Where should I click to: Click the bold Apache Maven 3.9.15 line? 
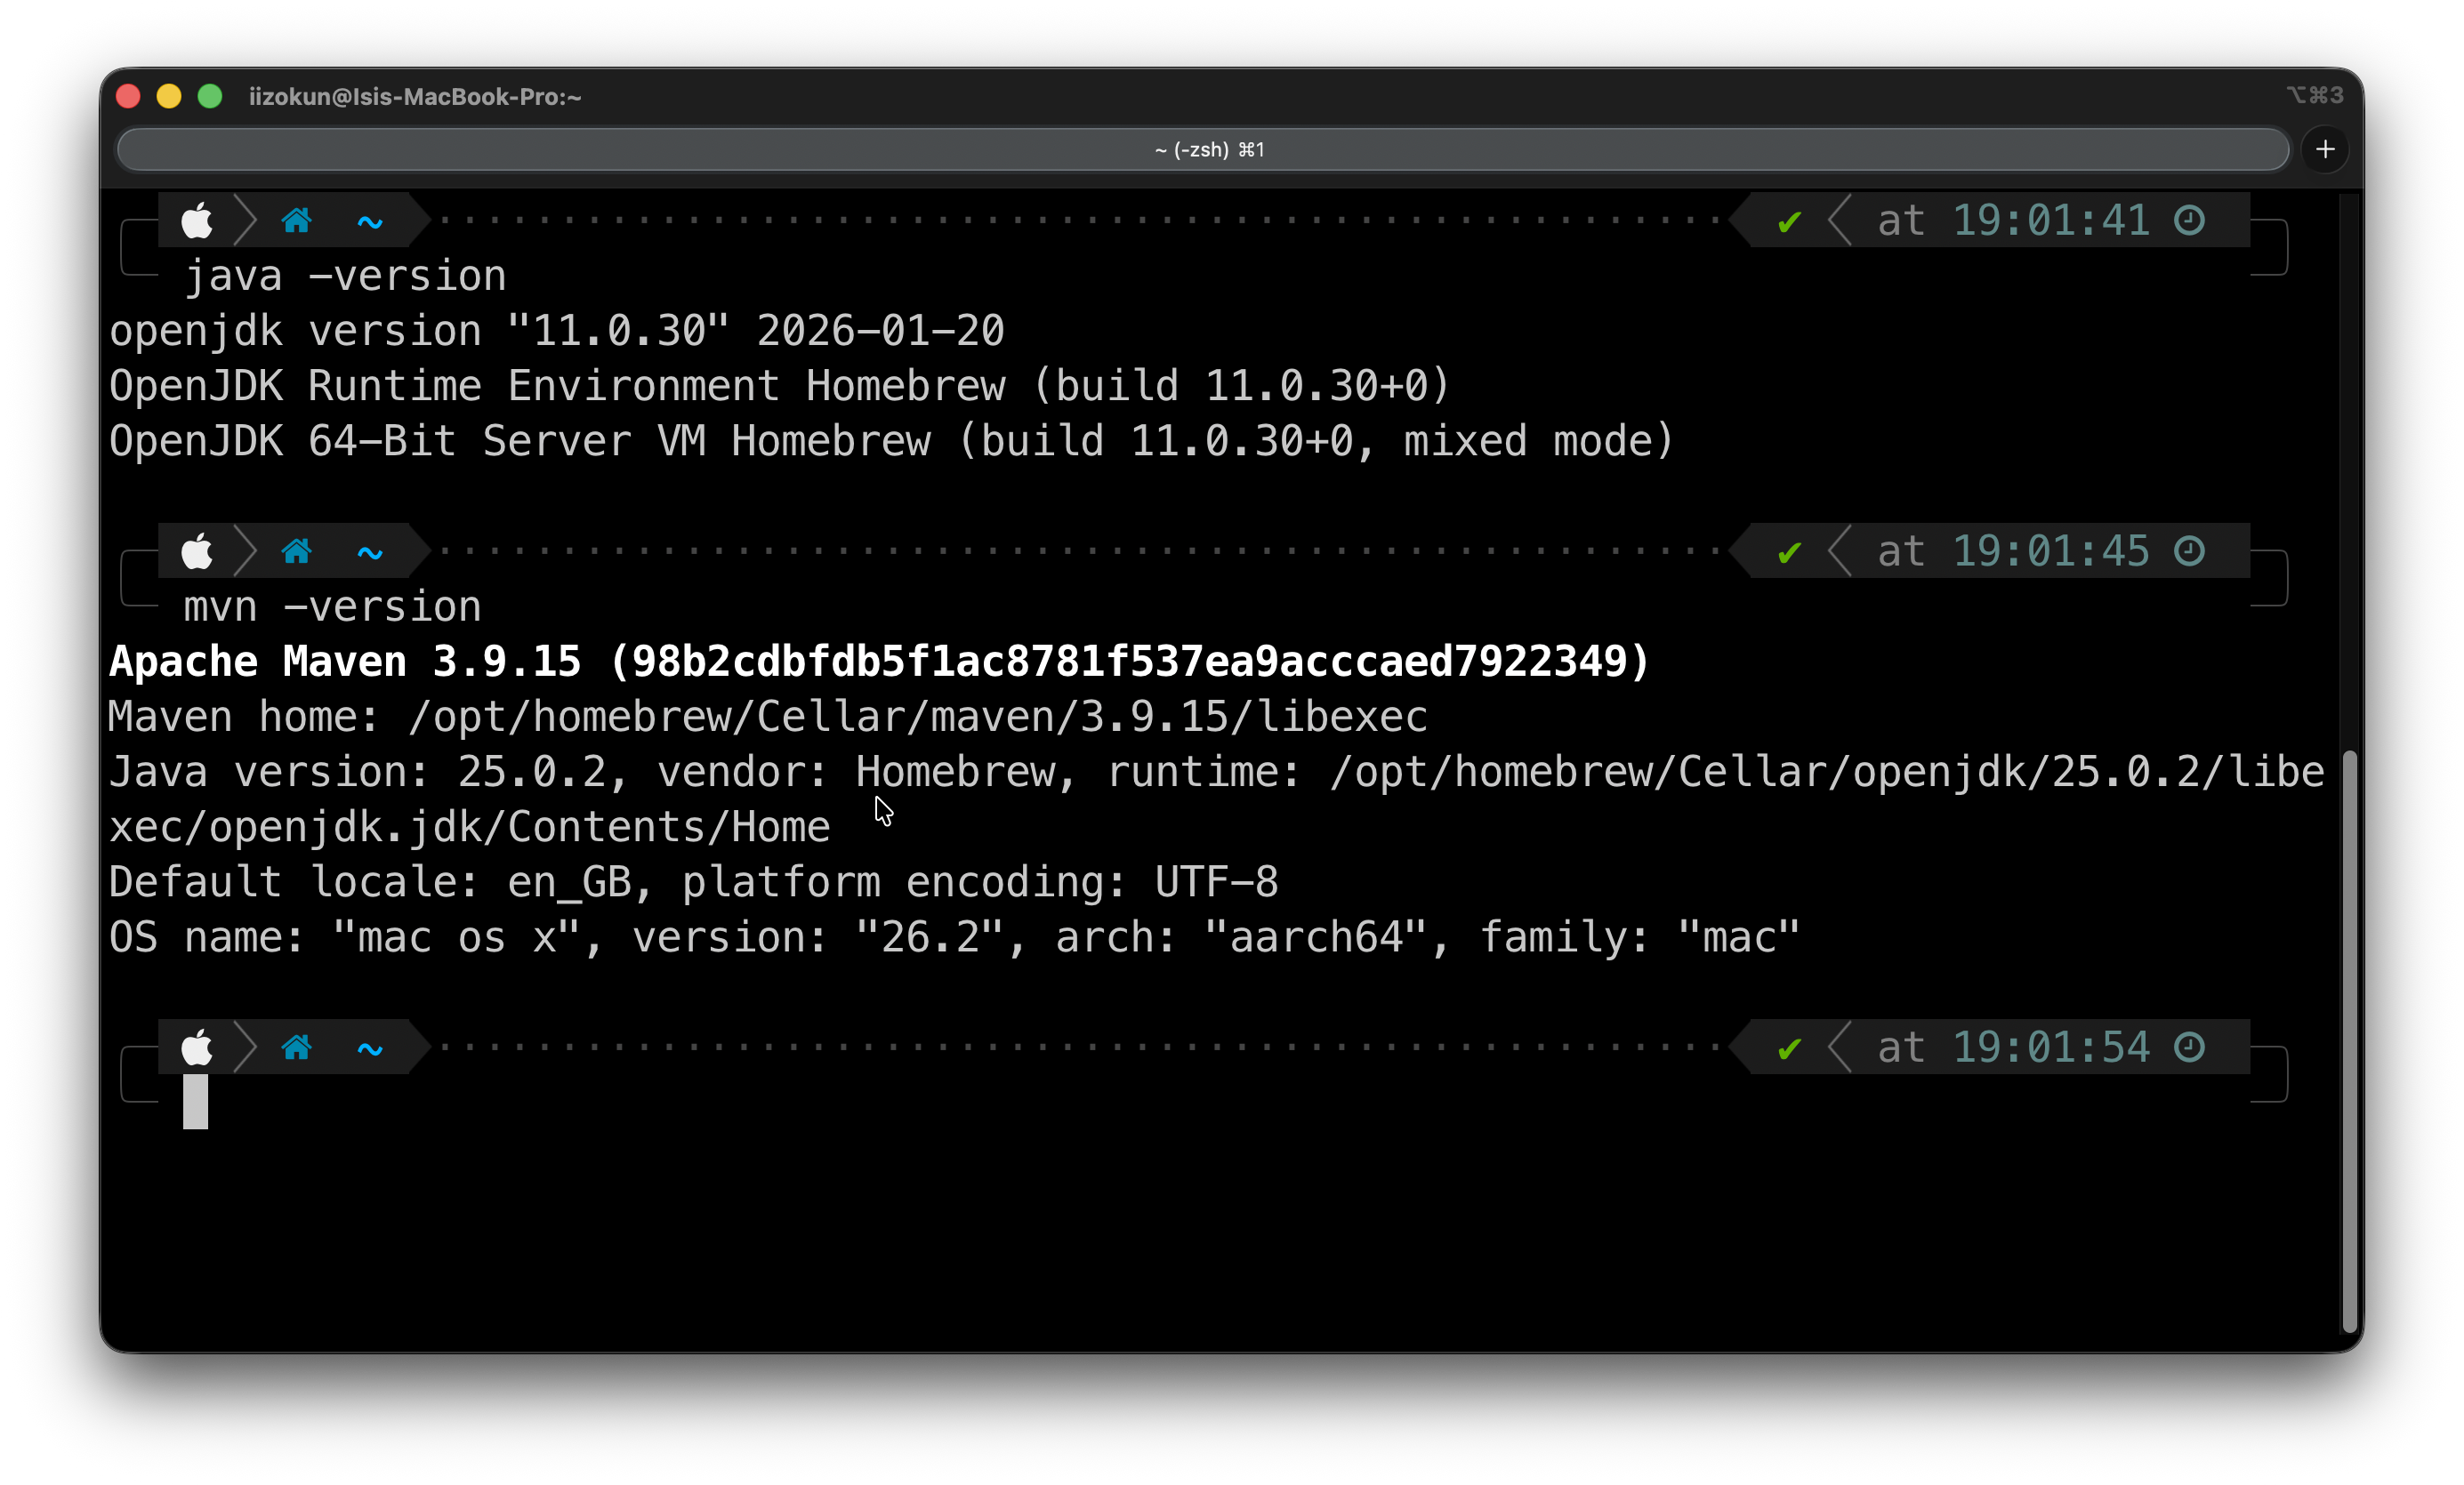click(879, 662)
